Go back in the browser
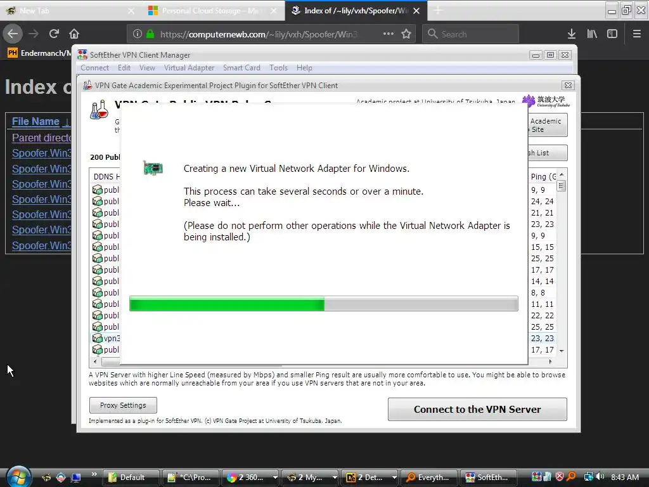The image size is (649, 487). 13,34
